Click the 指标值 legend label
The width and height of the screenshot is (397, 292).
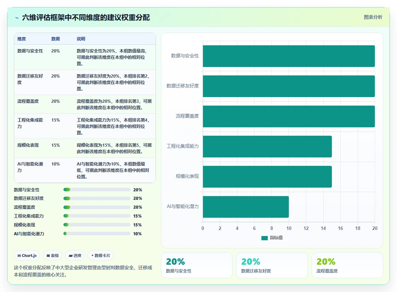point(276,238)
